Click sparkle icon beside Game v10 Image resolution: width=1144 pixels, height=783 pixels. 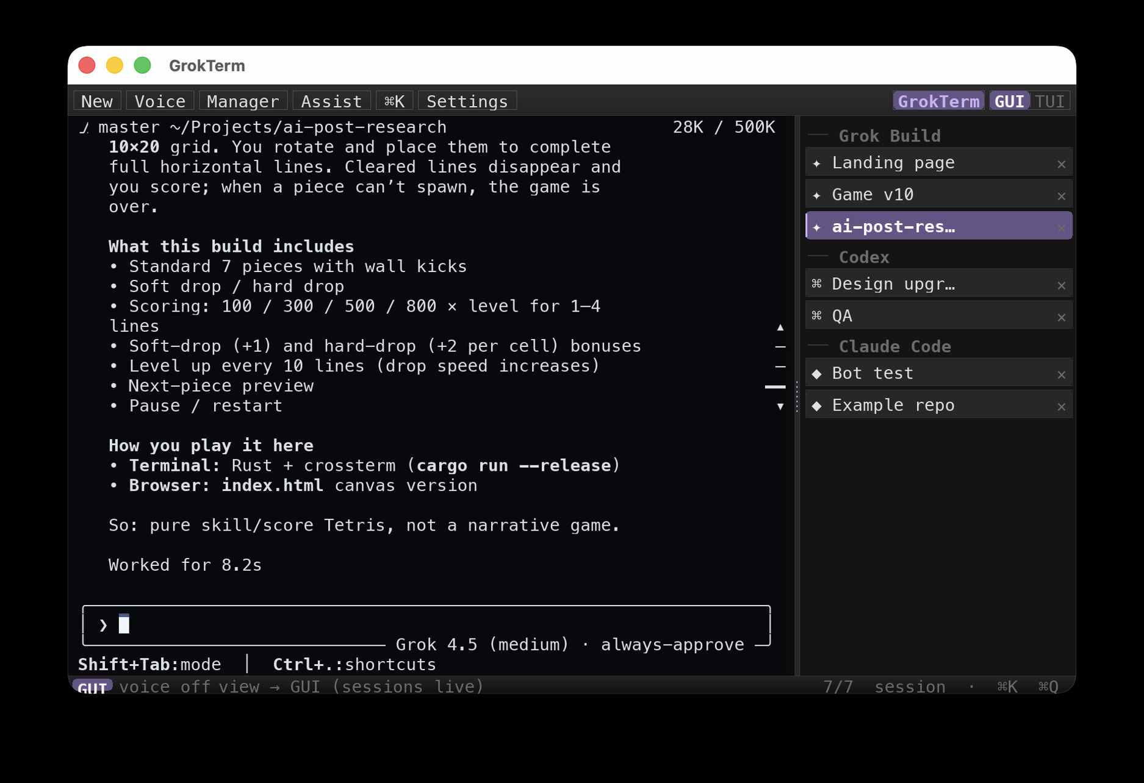tap(817, 195)
